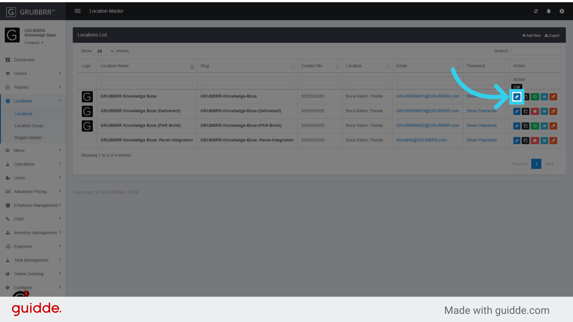
Task: Expand the Menu sidebar section
Action: coord(33,150)
